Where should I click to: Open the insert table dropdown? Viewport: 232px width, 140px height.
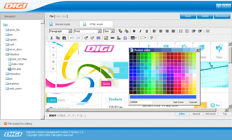[134, 38]
